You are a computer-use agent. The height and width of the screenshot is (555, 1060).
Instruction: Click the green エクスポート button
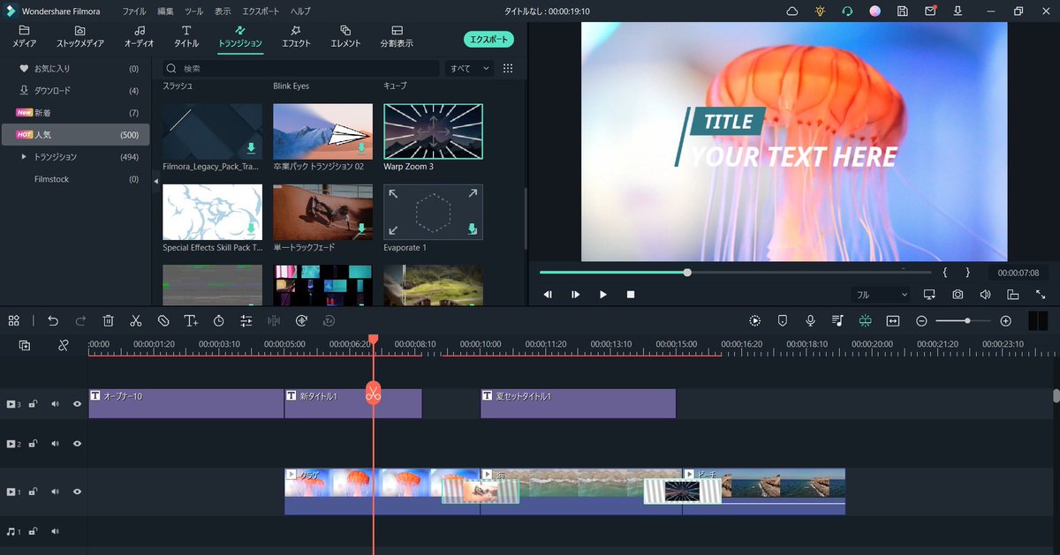[x=488, y=40]
